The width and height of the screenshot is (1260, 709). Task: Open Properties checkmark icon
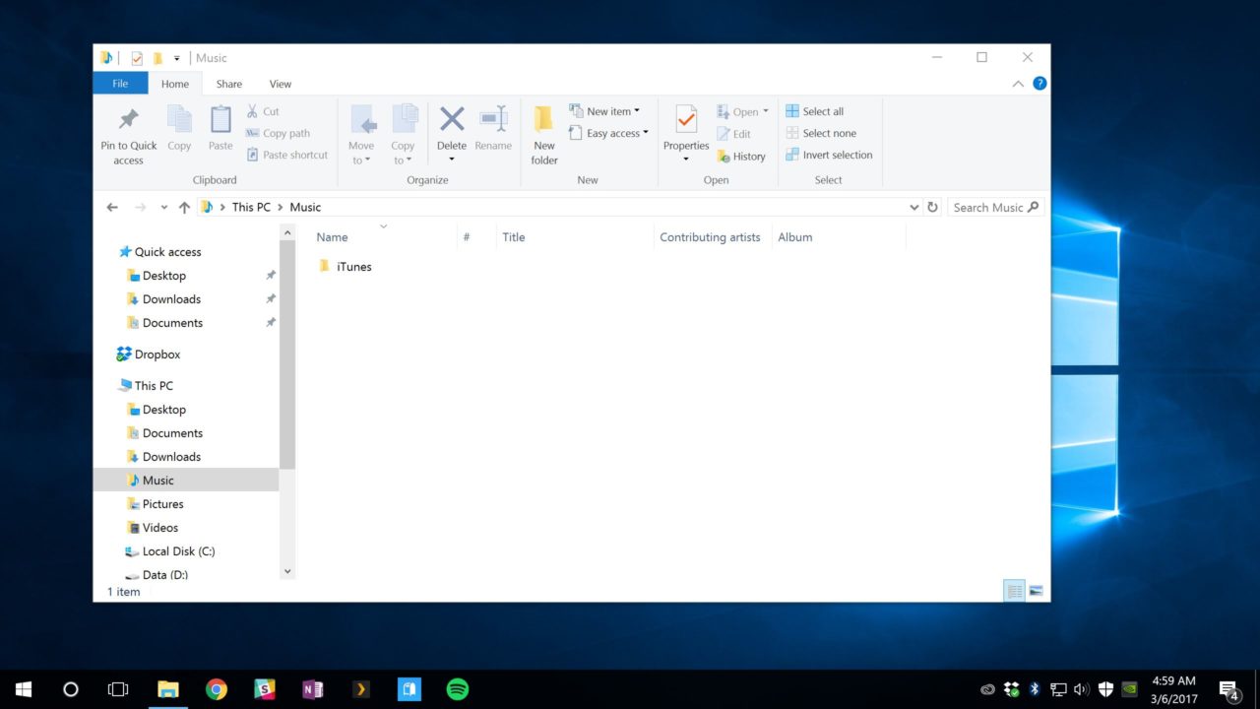point(686,119)
